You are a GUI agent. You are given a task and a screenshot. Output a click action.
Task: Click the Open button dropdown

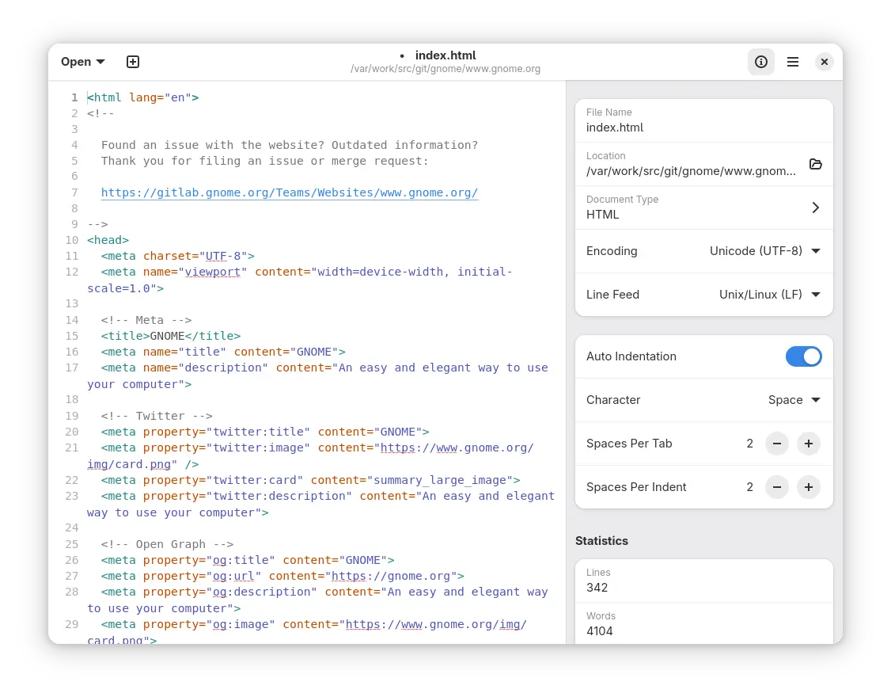82,62
